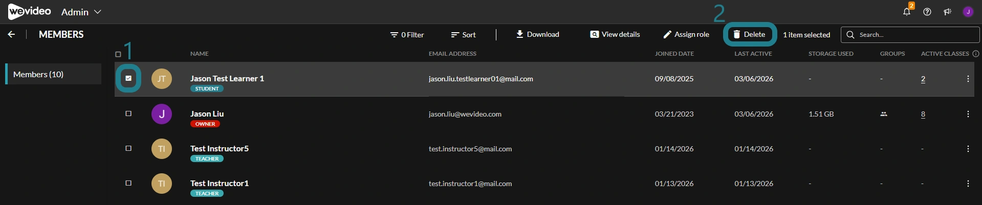Screen dimensions: 982x205
Task: Check the Test Instructor1 row checkbox
Action: tap(128, 183)
